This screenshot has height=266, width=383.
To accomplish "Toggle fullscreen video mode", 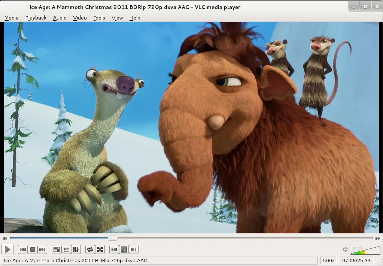I will [x=57, y=249].
